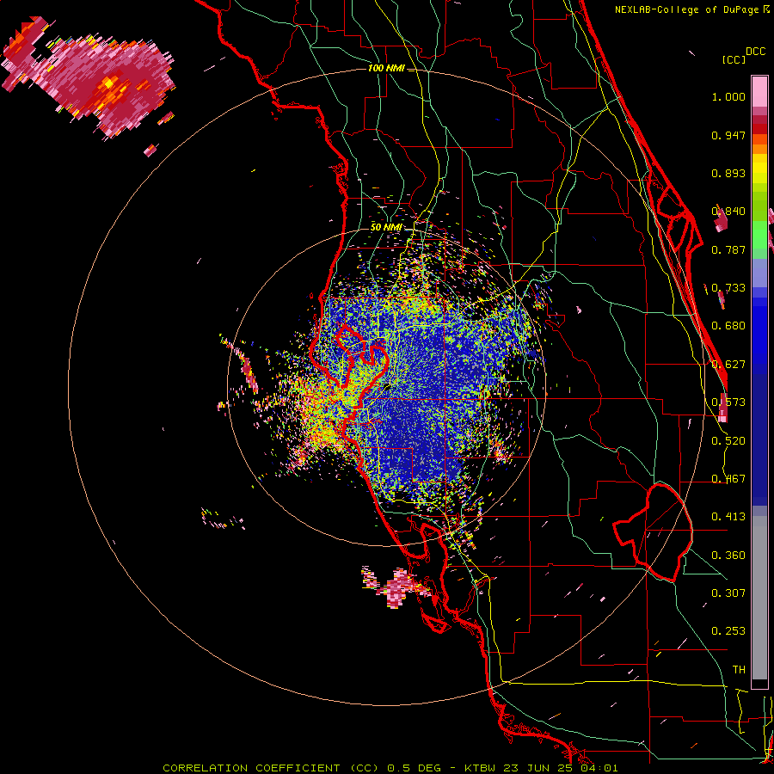Click the 50 NMI range ring label
Image resolution: width=774 pixels, height=774 pixels.
click(386, 227)
